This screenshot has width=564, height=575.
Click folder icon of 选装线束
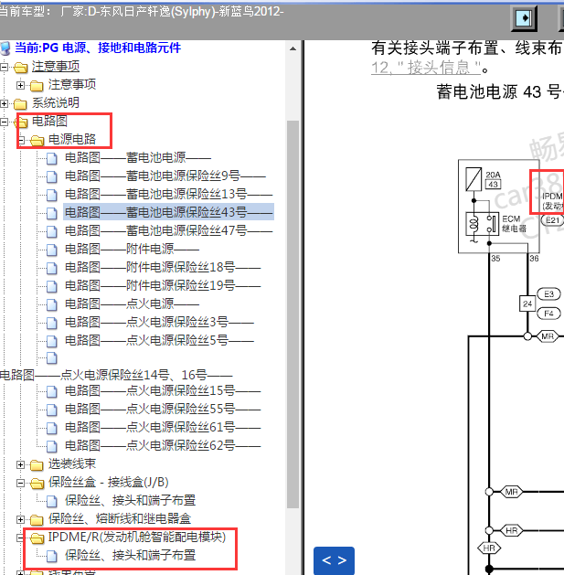point(37,465)
